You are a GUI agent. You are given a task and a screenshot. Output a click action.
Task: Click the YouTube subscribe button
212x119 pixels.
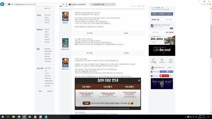coord(164,76)
